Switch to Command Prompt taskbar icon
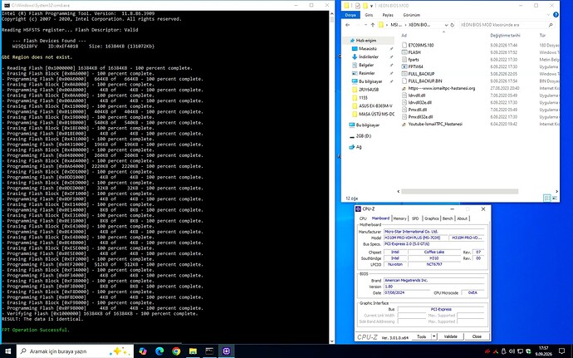 coord(209,351)
